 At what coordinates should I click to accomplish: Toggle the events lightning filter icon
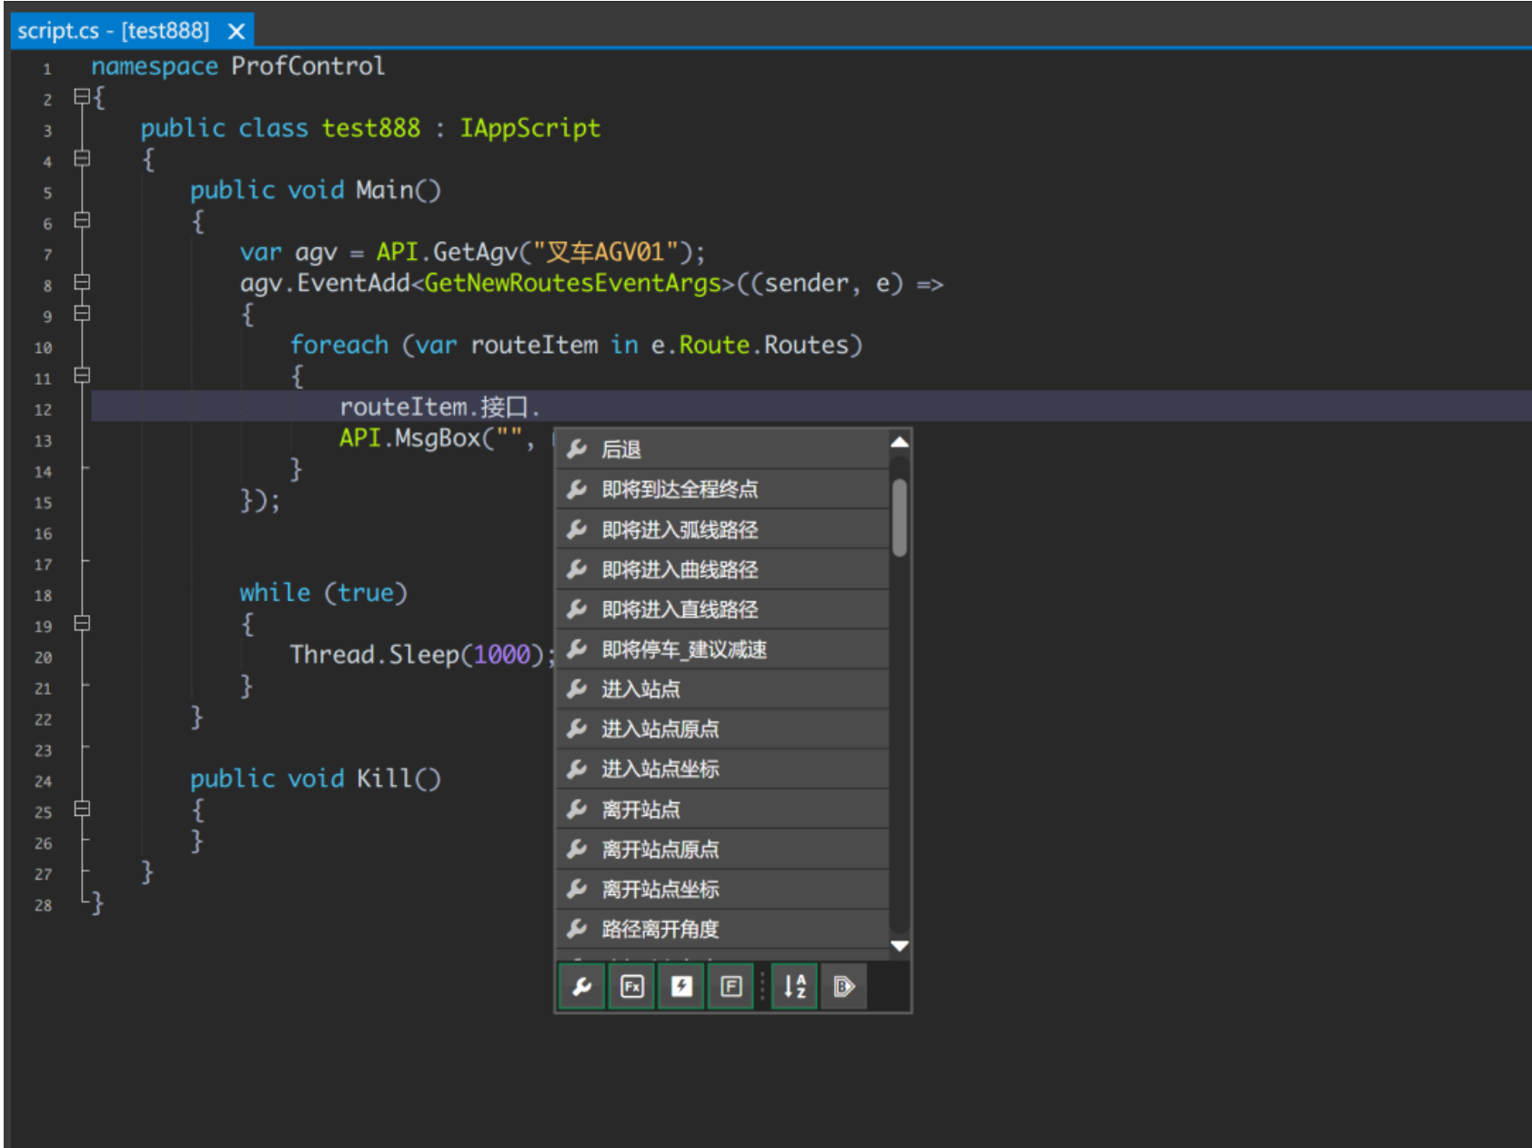(681, 986)
